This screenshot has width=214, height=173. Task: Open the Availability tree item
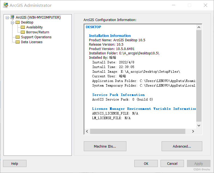pyautogui.click(x=34, y=27)
